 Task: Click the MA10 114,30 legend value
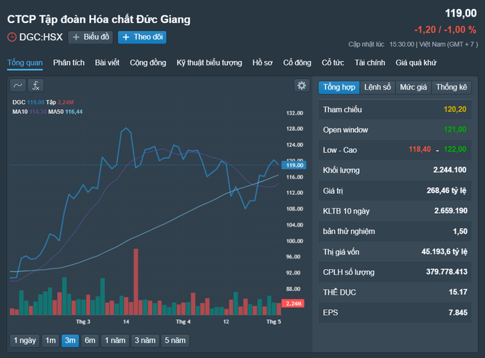click(38, 112)
